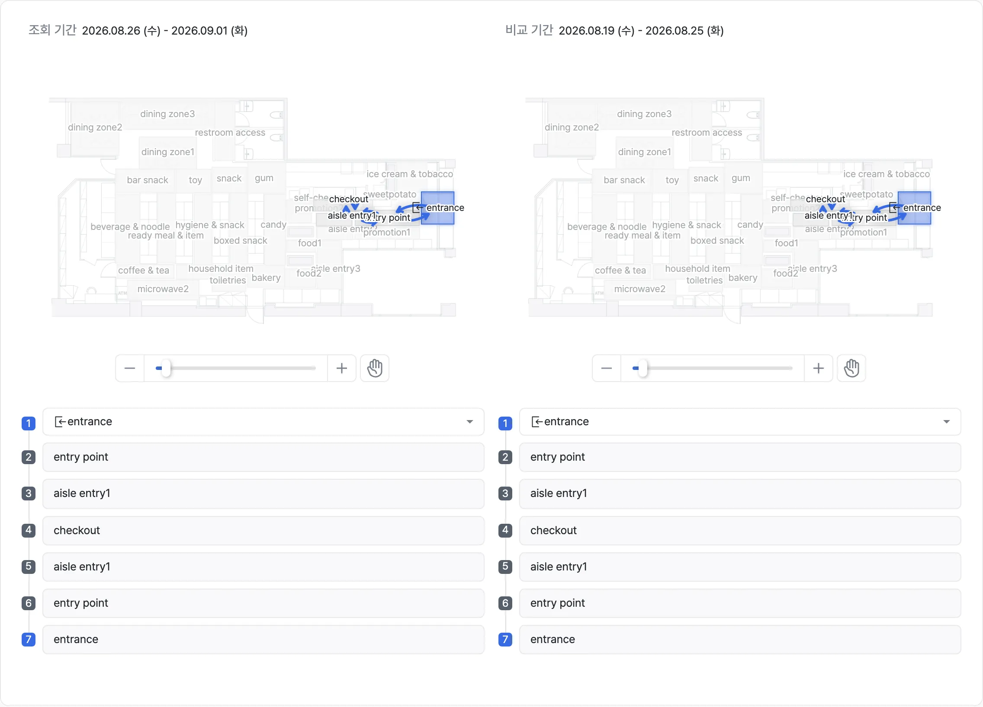Select right step 3 aisle entry1
The image size is (983, 707).
(x=740, y=494)
